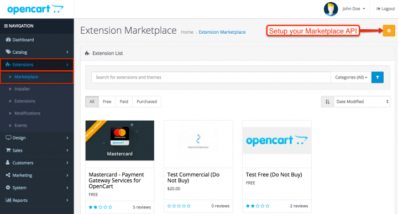Click the Customers person icon
Viewport: 398px width, 214px height.
click(8, 163)
